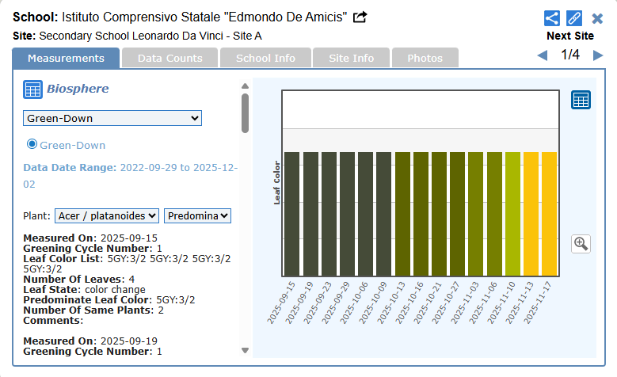The height and width of the screenshot is (377, 617).
Task: View the Photos tab
Action: tap(425, 58)
